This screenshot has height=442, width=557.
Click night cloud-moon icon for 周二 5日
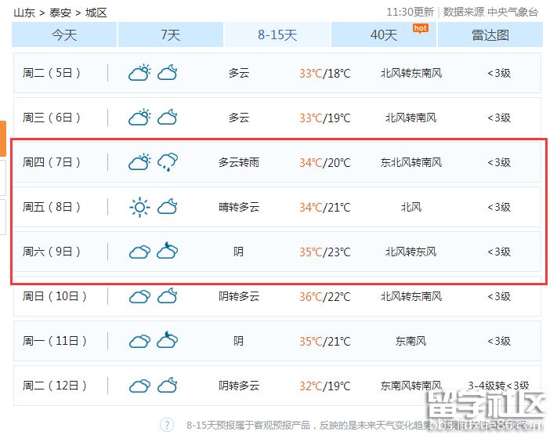168,73
